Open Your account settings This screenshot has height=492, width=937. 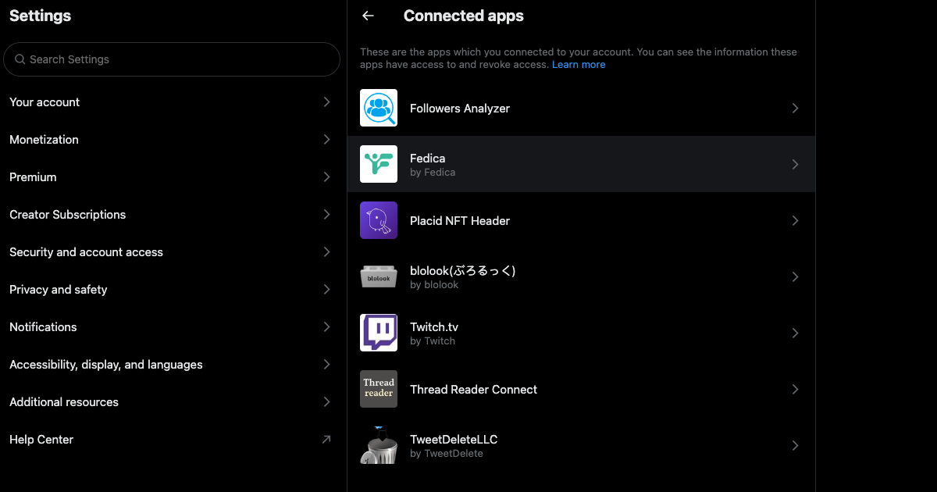pos(45,102)
